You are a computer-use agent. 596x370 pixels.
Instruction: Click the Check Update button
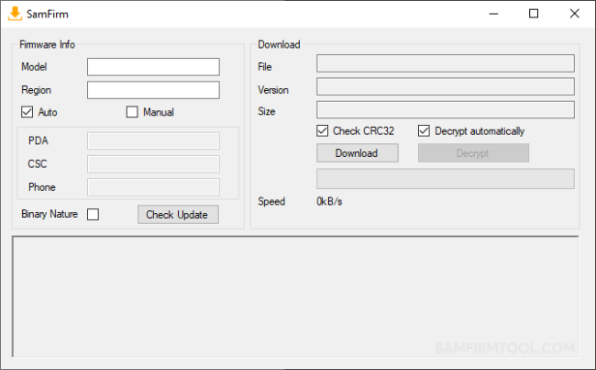[178, 215]
